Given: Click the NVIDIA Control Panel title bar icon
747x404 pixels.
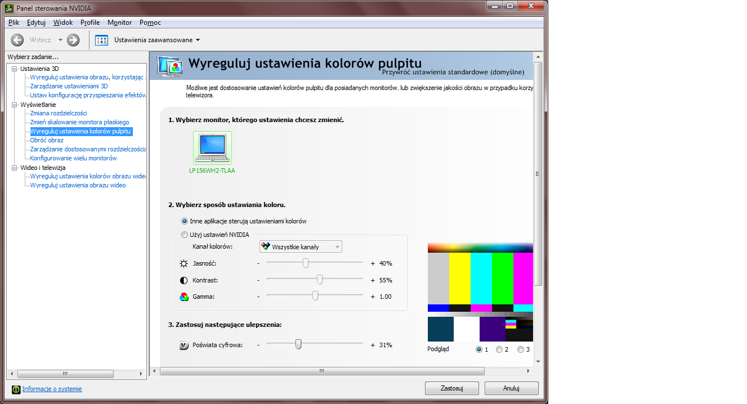Looking at the screenshot, I should [9, 8].
